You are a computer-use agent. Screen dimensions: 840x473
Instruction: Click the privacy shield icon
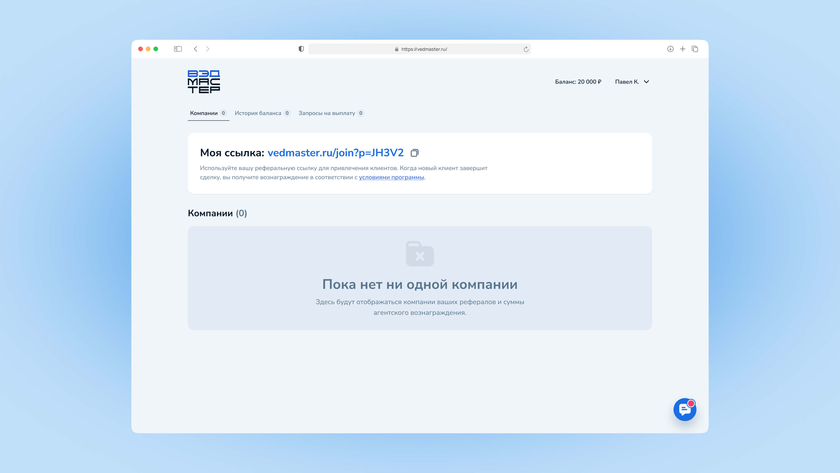(x=301, y=49)
